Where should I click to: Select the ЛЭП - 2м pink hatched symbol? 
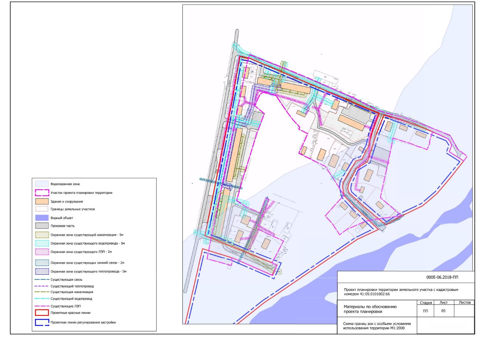click(42, 252)
